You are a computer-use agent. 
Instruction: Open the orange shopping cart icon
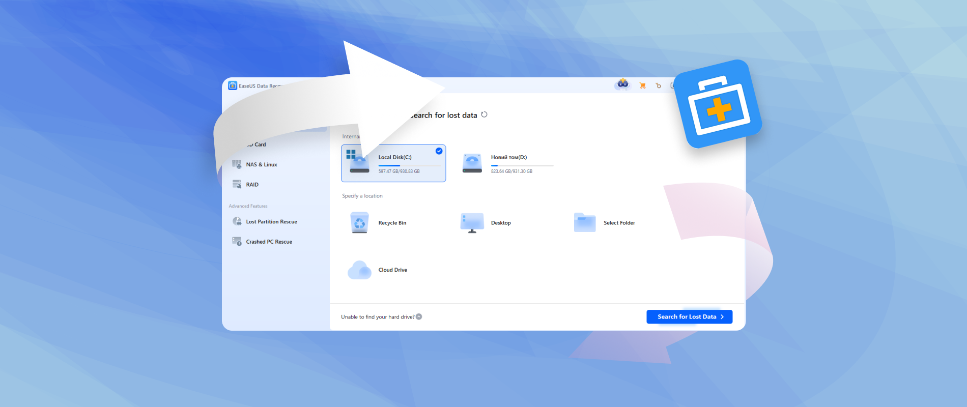tap(643, 85)
